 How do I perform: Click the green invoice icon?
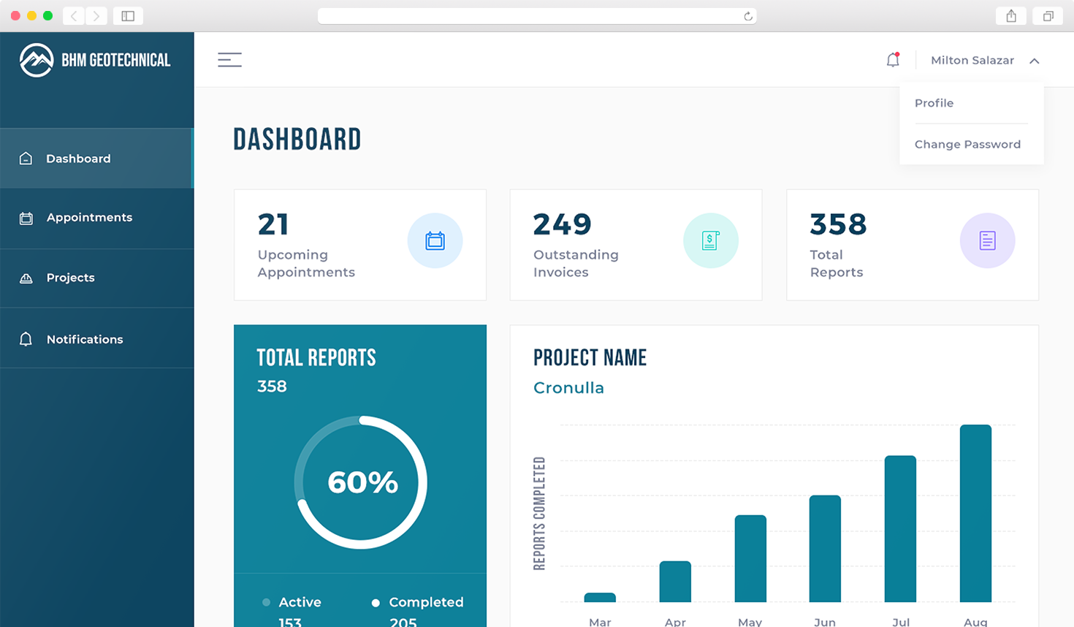(x=710, y=240)
